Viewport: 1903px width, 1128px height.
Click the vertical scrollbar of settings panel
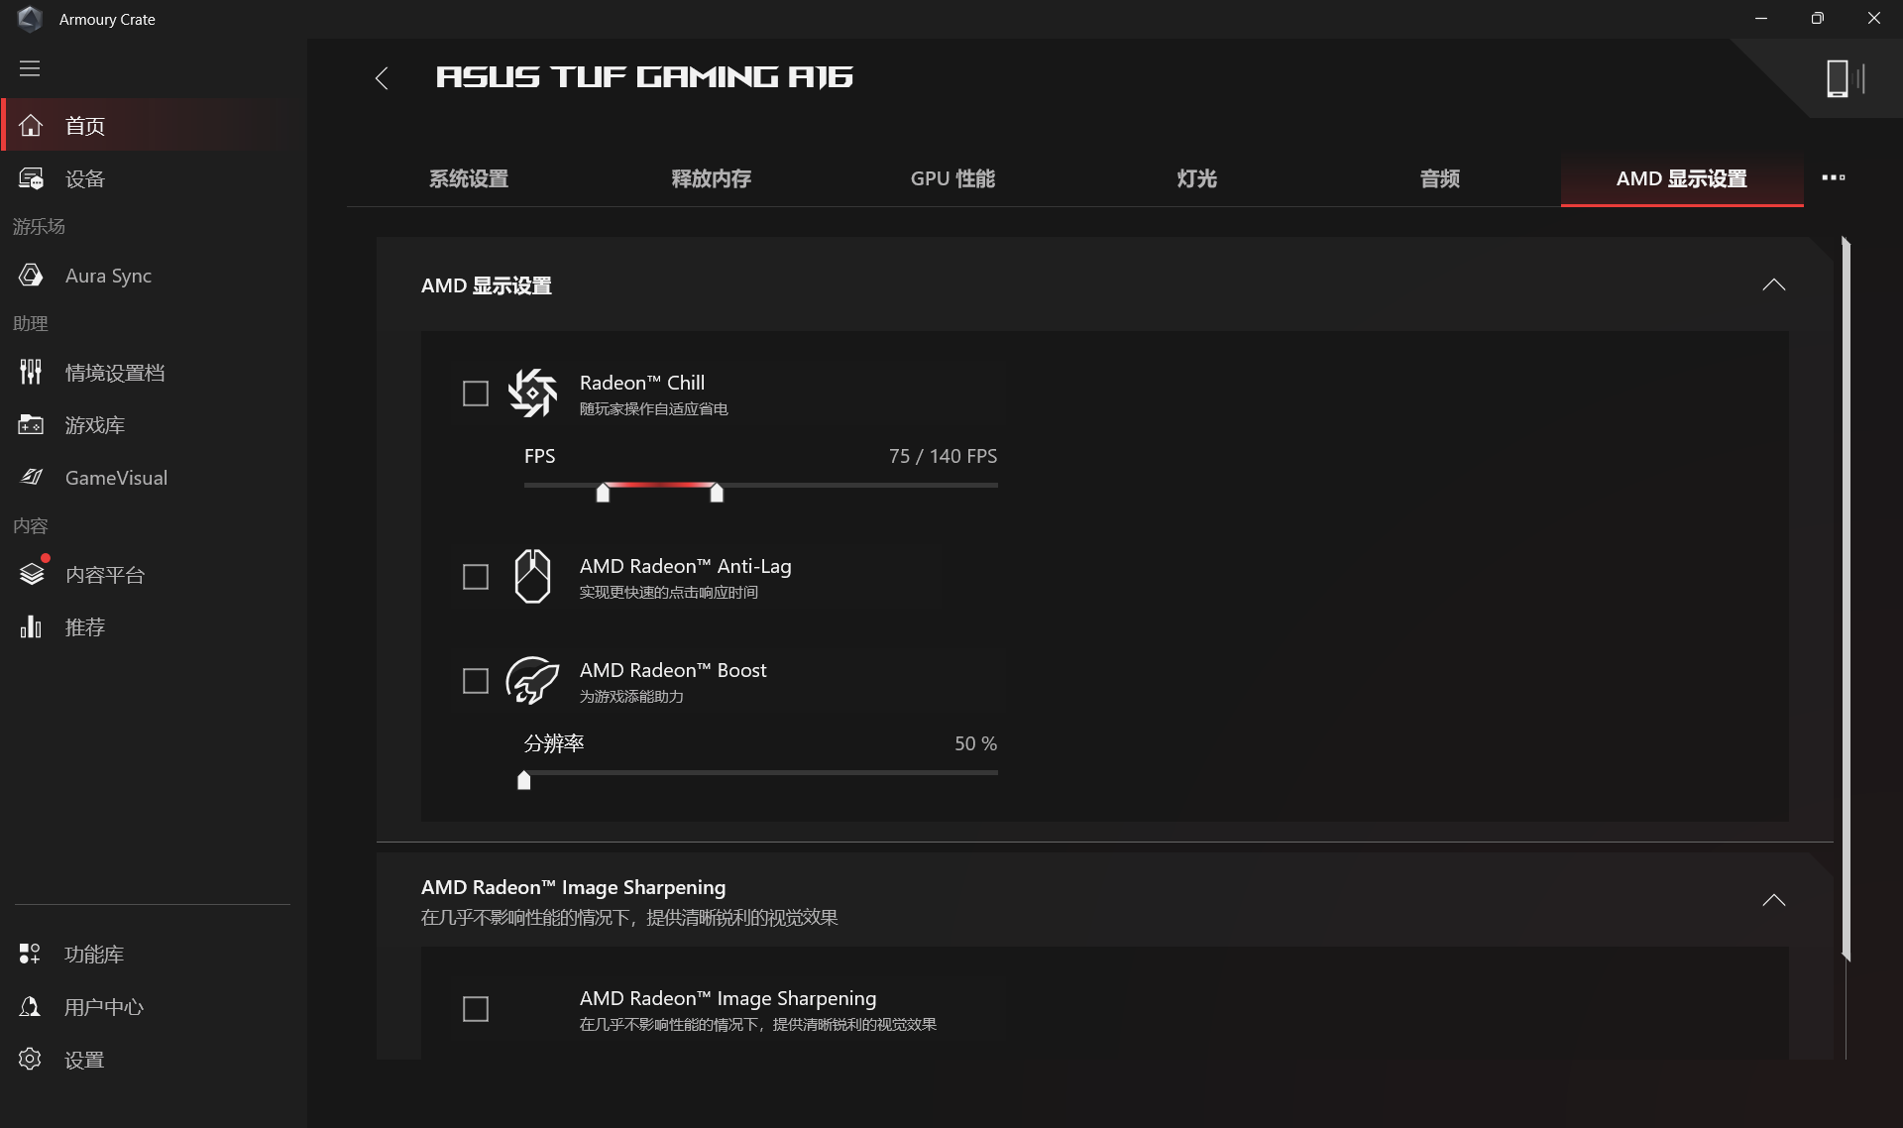[1846, 598]
